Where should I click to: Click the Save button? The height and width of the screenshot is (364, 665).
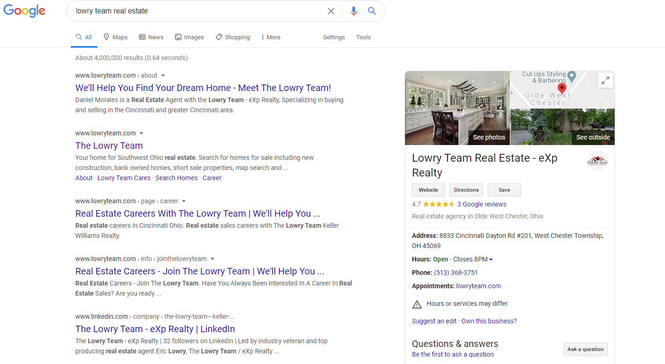click(x=504, y=190)
